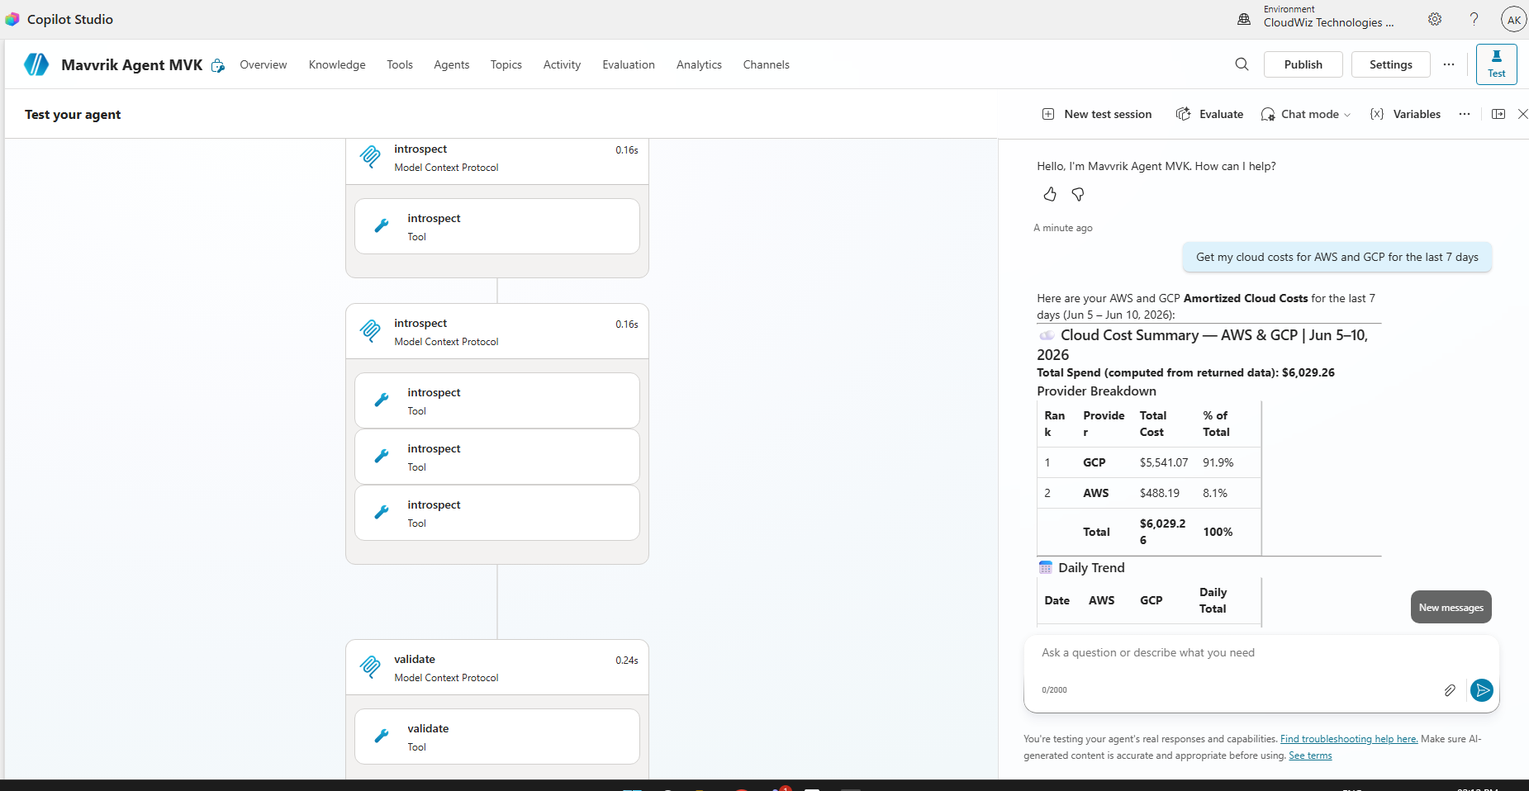Screen dimensions: 1529x791
Task: Select the validate Tool card
Action: pyautogui.click(x=497, y=737)
